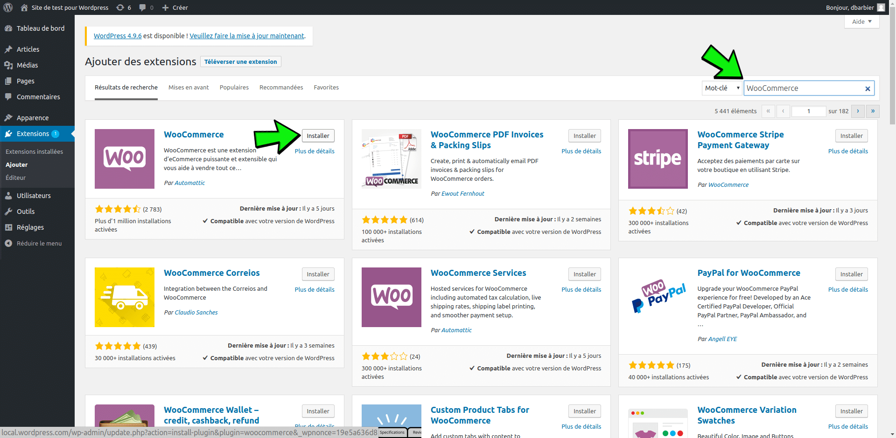Install WooCommerce Wallet plugin

(318, 411)
